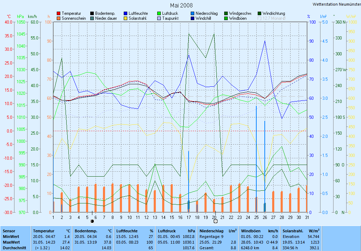Click the full moon icon below day 20
The height and width of the screenshot is (251, 361).
click(x=215, y=221)
